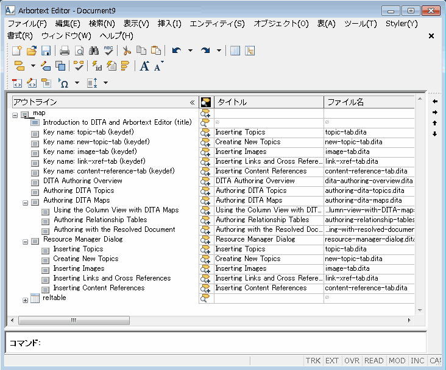Open the insert markup dropdown arrow

click(33, 66)
